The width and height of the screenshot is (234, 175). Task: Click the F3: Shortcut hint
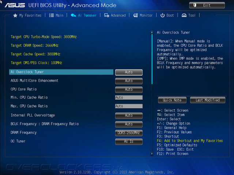pyautogui.click(x=168, y=136)
